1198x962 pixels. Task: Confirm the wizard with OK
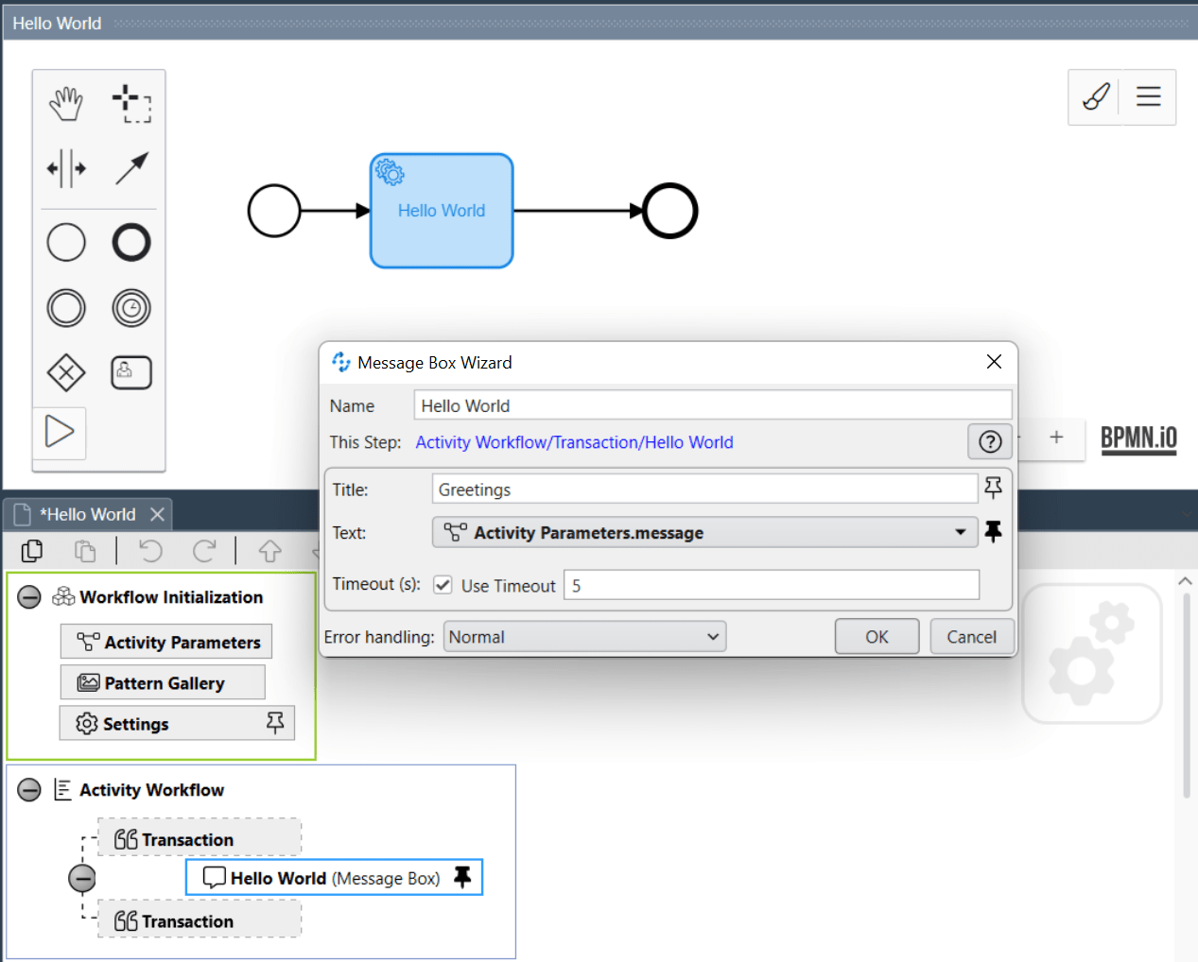(876, 636)
